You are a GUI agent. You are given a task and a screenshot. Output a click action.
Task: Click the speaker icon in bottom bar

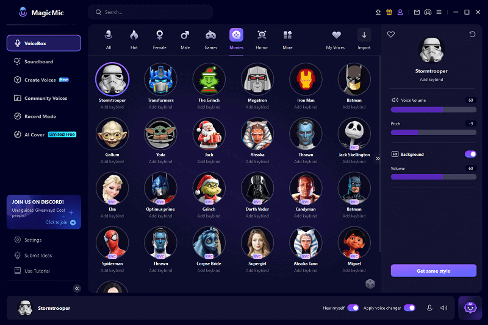[x=443, y=308]
